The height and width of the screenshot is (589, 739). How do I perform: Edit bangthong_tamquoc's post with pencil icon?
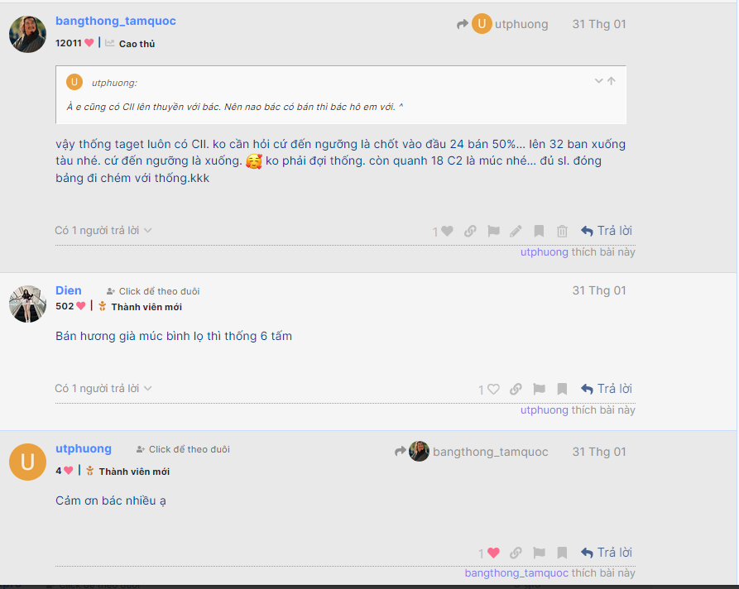coord(516,231)
